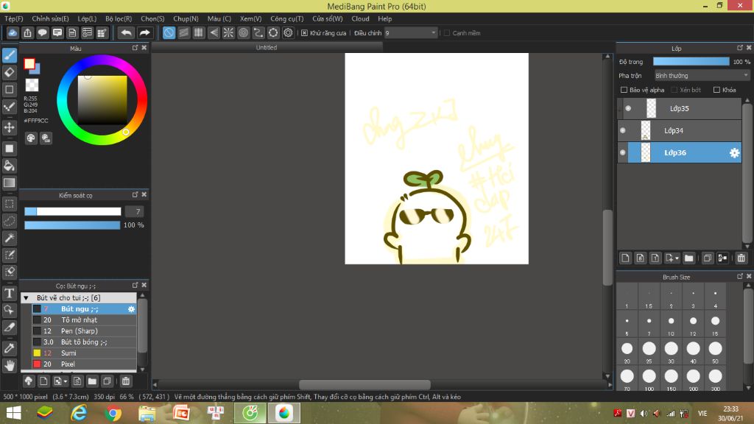The image size is (754, 424).
Task: Toggle the vanishing point snap guide
Action: point(214,32)
